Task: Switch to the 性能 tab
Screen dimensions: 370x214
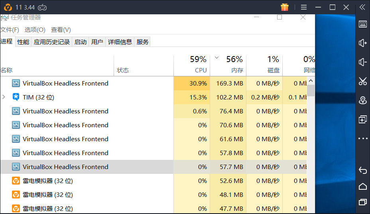Action: tap(23, 42)
